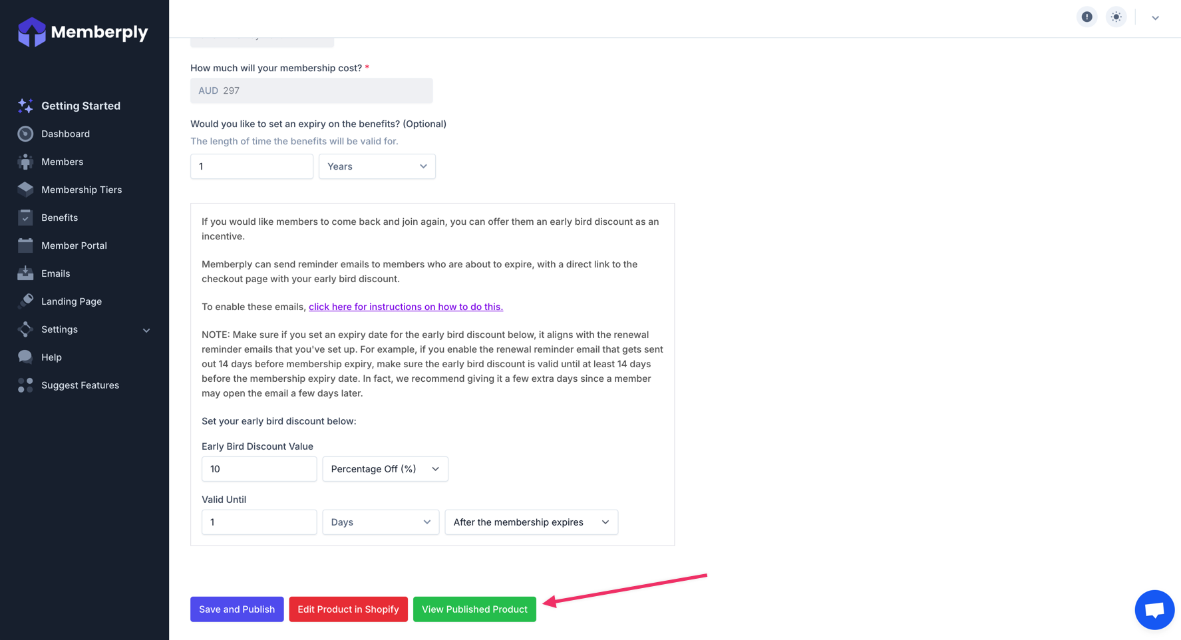Open the early bird instructions link
The width and height of the screenshot is (1181, 640).
tap(405, 307)
